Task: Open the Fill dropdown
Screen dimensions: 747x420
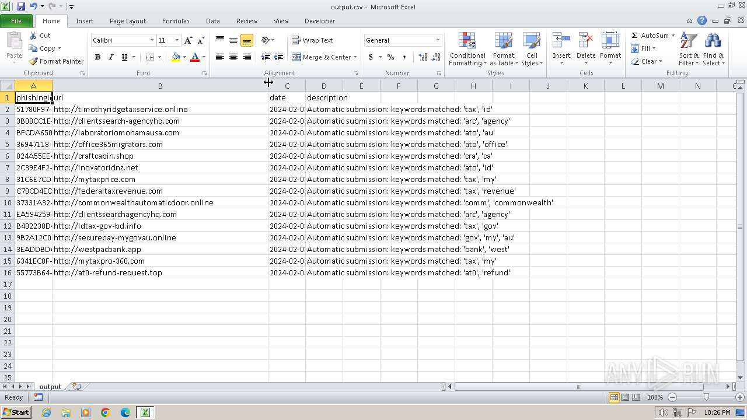Action: pyautogui.click(x=644, y=48)
